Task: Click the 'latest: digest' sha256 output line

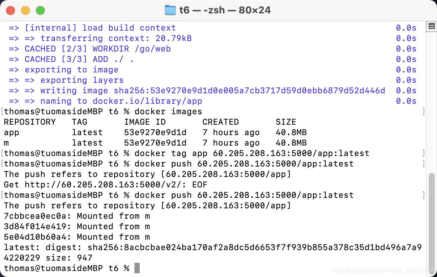Action: pos(213,248)
